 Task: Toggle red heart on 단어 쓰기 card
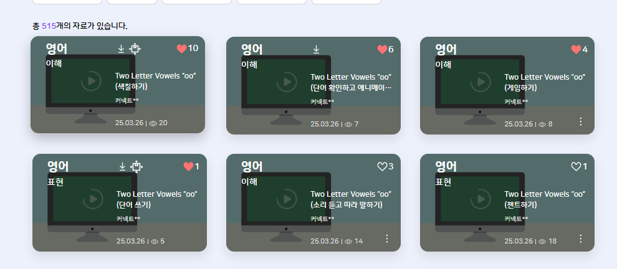click(188, 167)
